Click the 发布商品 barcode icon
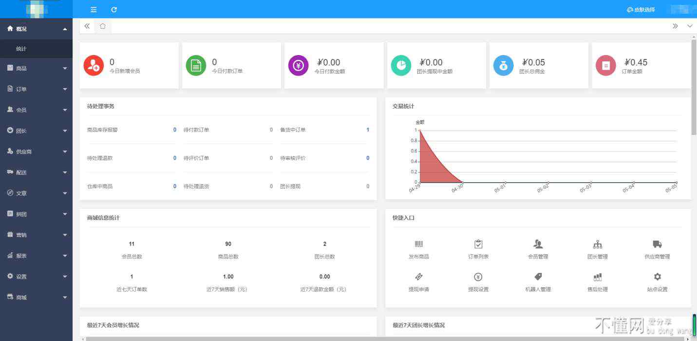The width and height of the screenshot is (697, 341). click(x=418, y=244)
